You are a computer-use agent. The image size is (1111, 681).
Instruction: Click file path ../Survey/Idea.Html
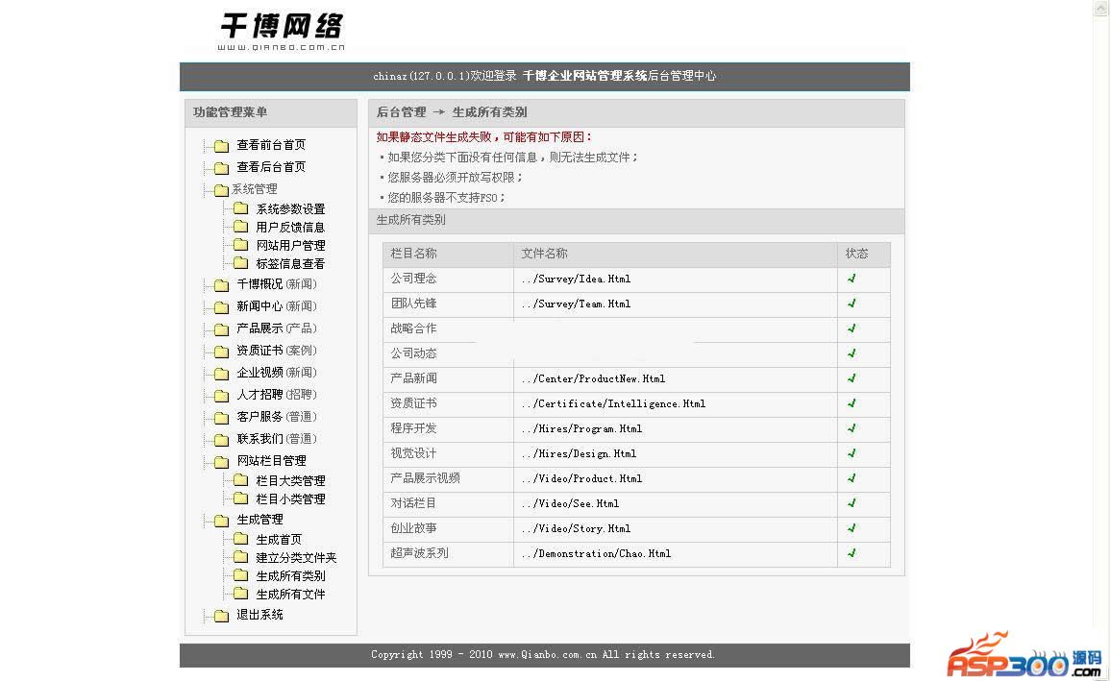576,279
